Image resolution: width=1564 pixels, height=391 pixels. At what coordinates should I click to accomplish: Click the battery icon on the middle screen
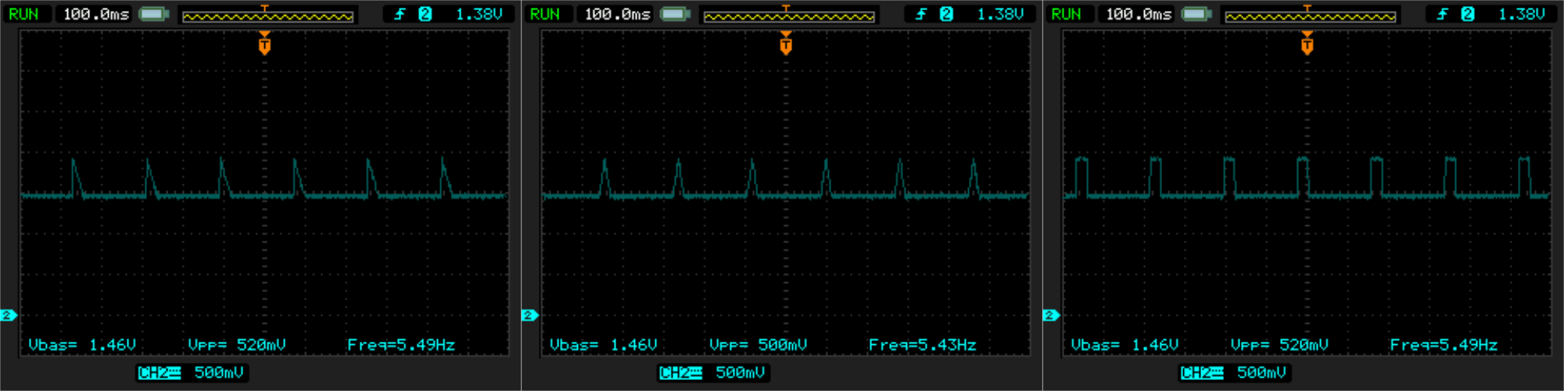pos(676,14)
